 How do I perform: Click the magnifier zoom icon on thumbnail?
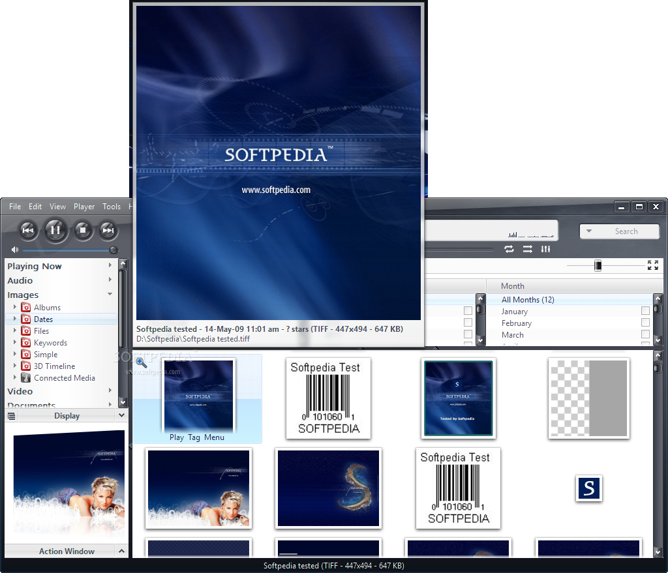(x=142, y=362)
